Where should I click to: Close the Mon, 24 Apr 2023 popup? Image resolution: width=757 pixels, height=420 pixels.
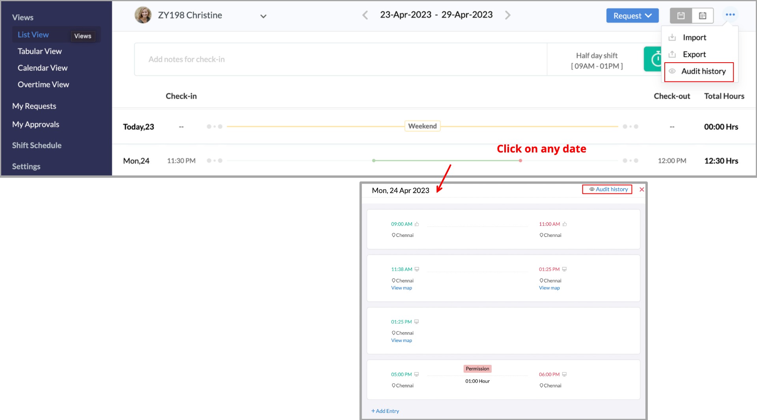642,190
